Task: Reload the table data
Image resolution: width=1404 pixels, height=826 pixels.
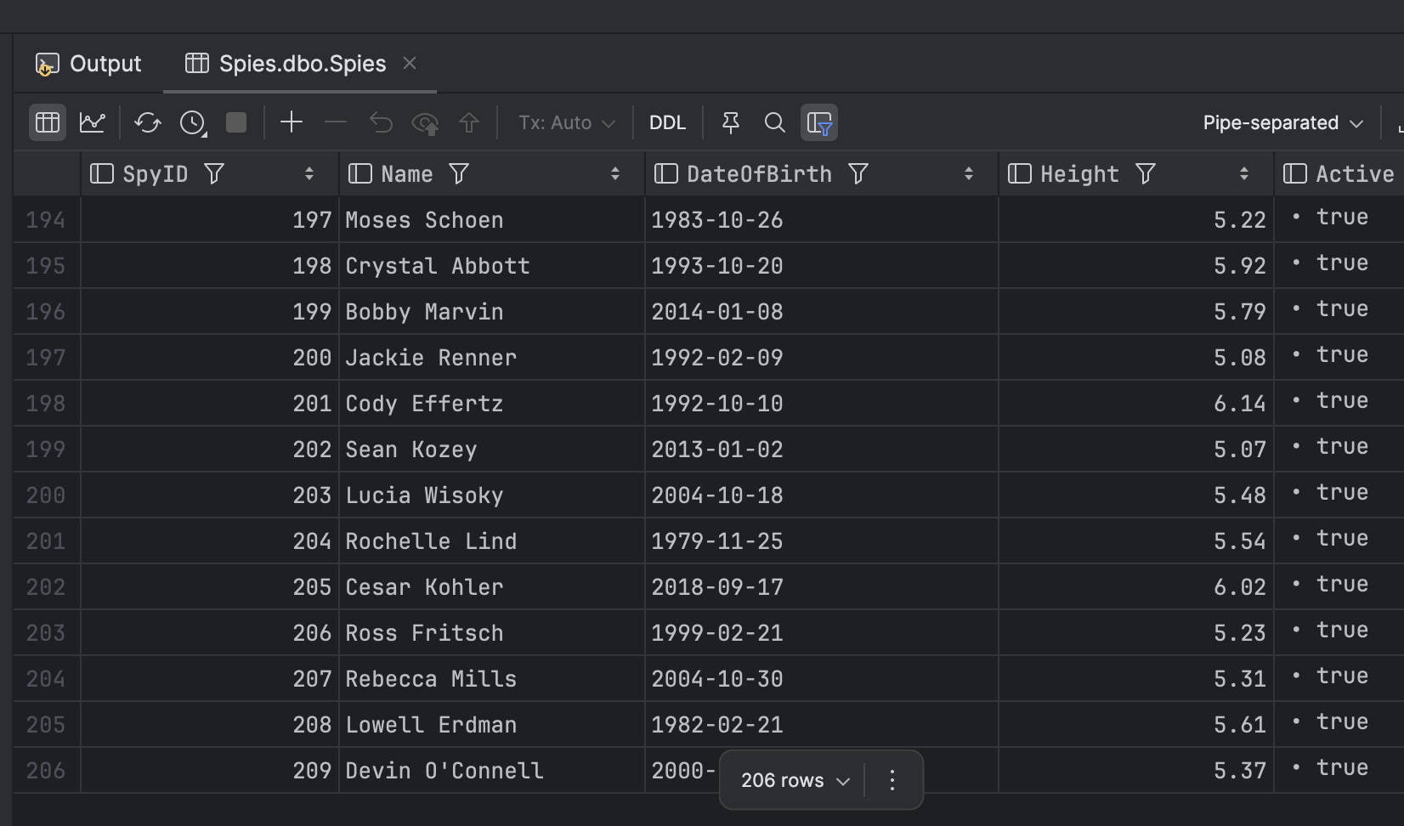Action: tap(147, 122)
